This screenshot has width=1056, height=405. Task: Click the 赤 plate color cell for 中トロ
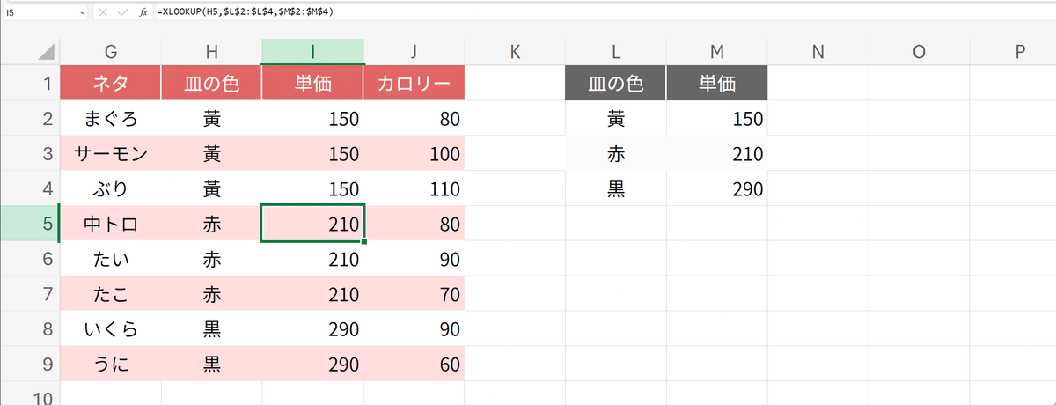pyautogui.click(x=211, y=225)
